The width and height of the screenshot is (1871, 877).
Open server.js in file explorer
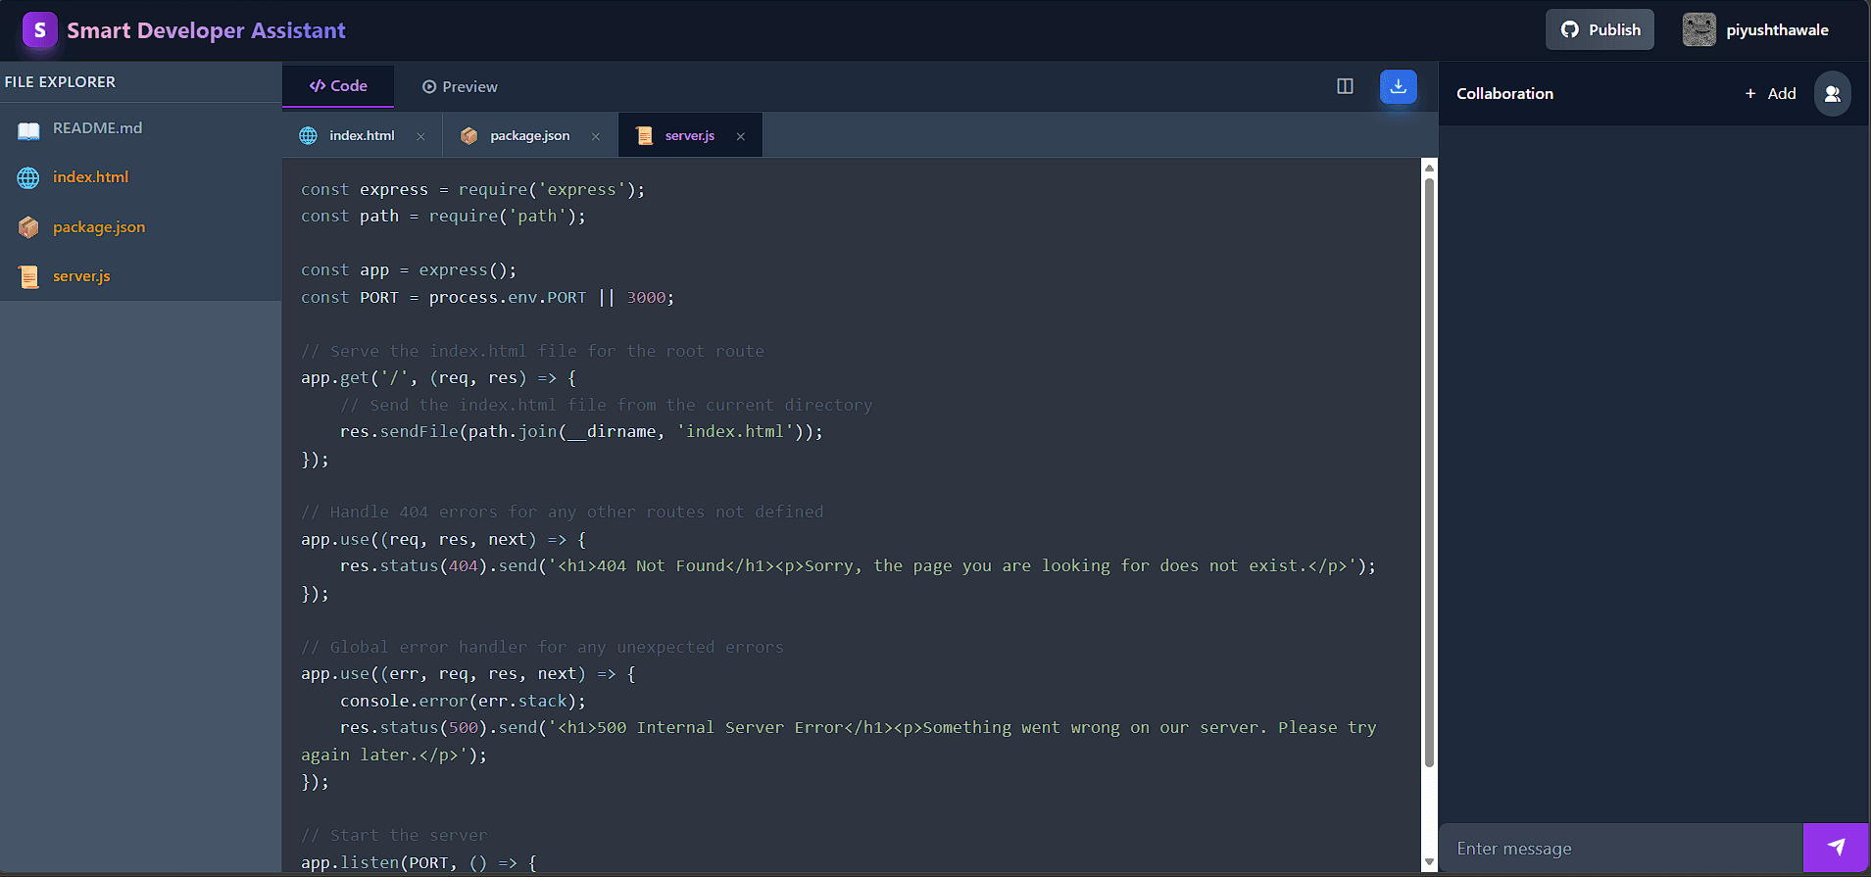pos(140,276)
